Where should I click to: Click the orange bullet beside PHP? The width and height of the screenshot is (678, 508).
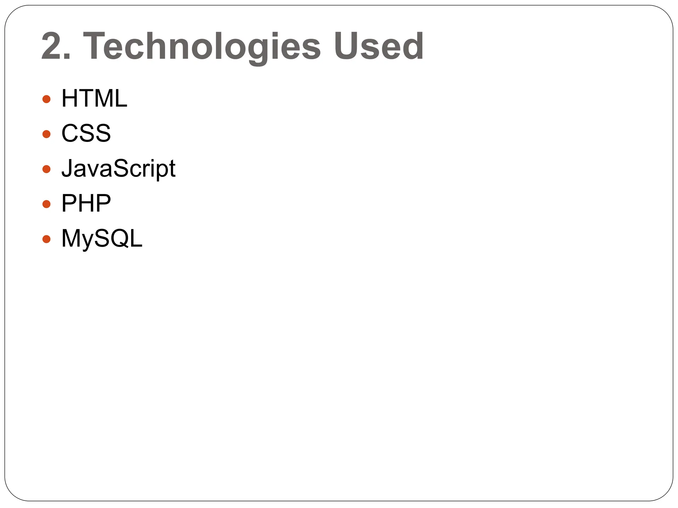46,204
